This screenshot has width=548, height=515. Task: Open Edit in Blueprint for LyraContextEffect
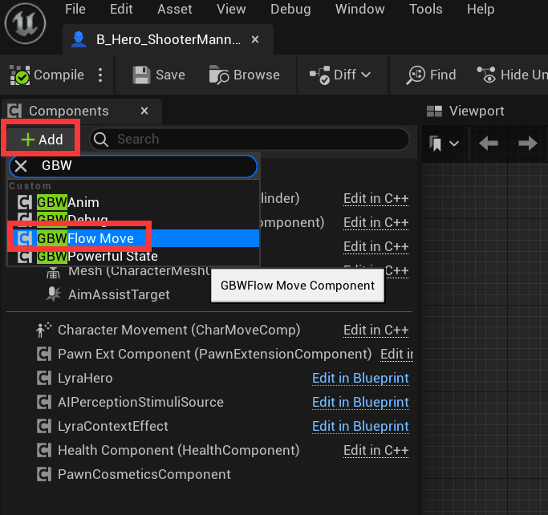click(360, 427)
